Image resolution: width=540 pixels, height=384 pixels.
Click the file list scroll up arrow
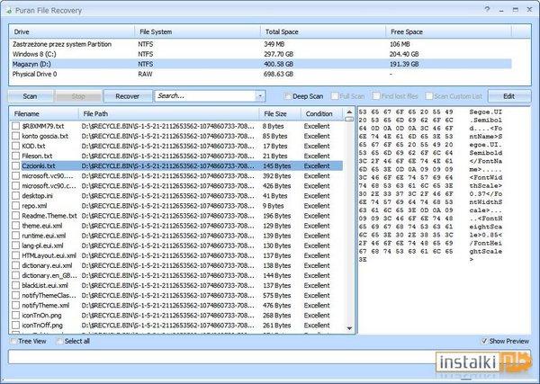(x=349, y=112)
